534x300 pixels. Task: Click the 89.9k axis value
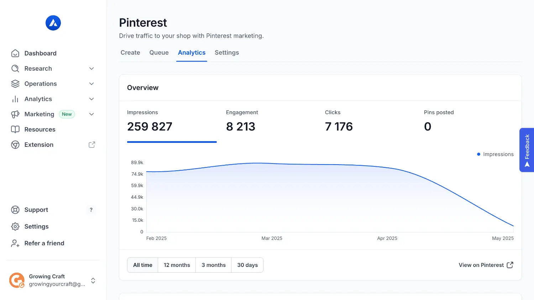tap(137, 162)
